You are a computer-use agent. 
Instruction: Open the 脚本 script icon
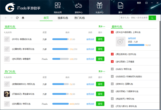tap(120, 8)
